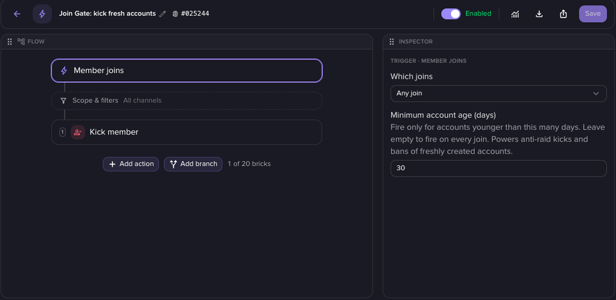Toggle the Enabled switch off
616x300 pixels.
451,14
